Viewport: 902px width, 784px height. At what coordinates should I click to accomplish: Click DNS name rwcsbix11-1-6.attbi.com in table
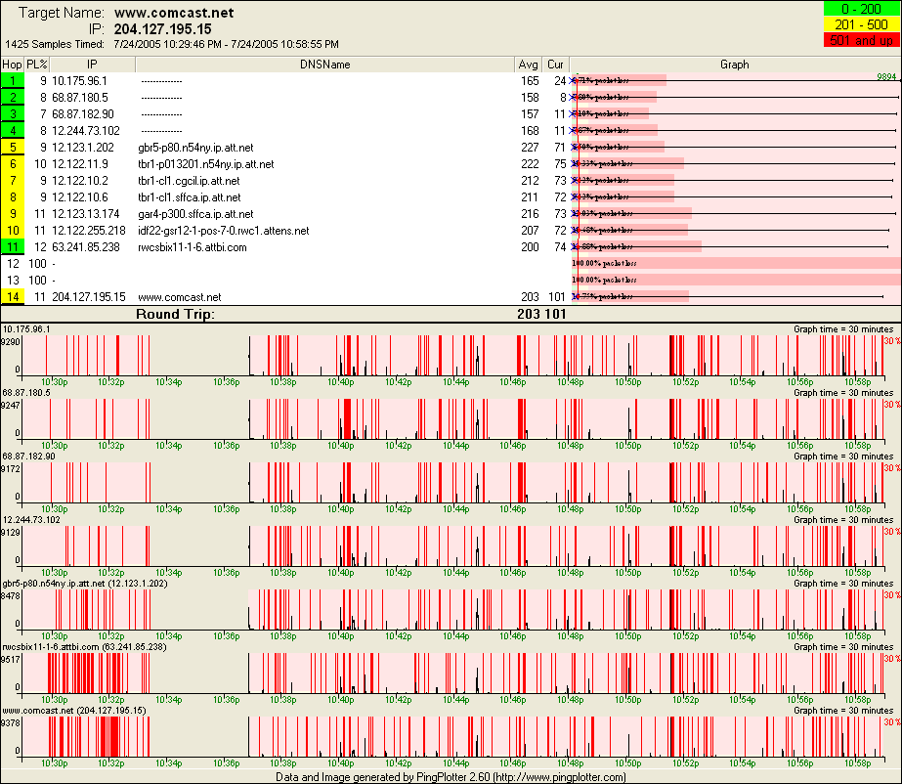point(193,247)
